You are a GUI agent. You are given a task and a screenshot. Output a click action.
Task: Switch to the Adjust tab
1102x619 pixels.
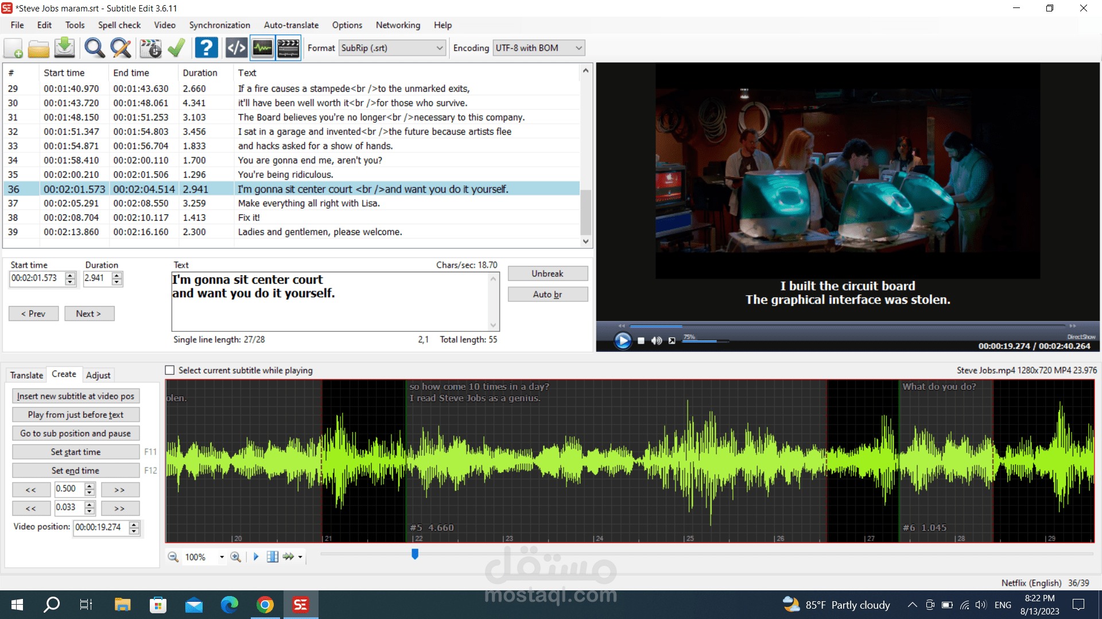pyautogui.click(x=98, y=375)
